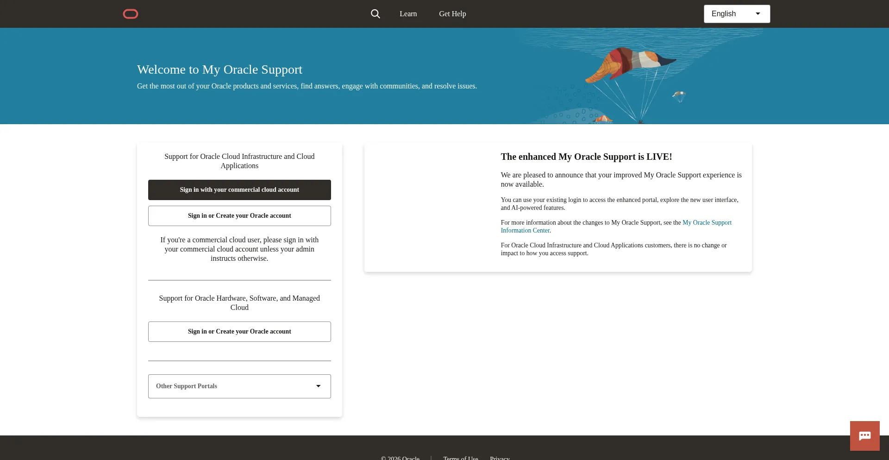Viewport: 889px width, 460px height.
Task: Click the 'You can use your existing login' paragraph
Action: tap(620, 204)
